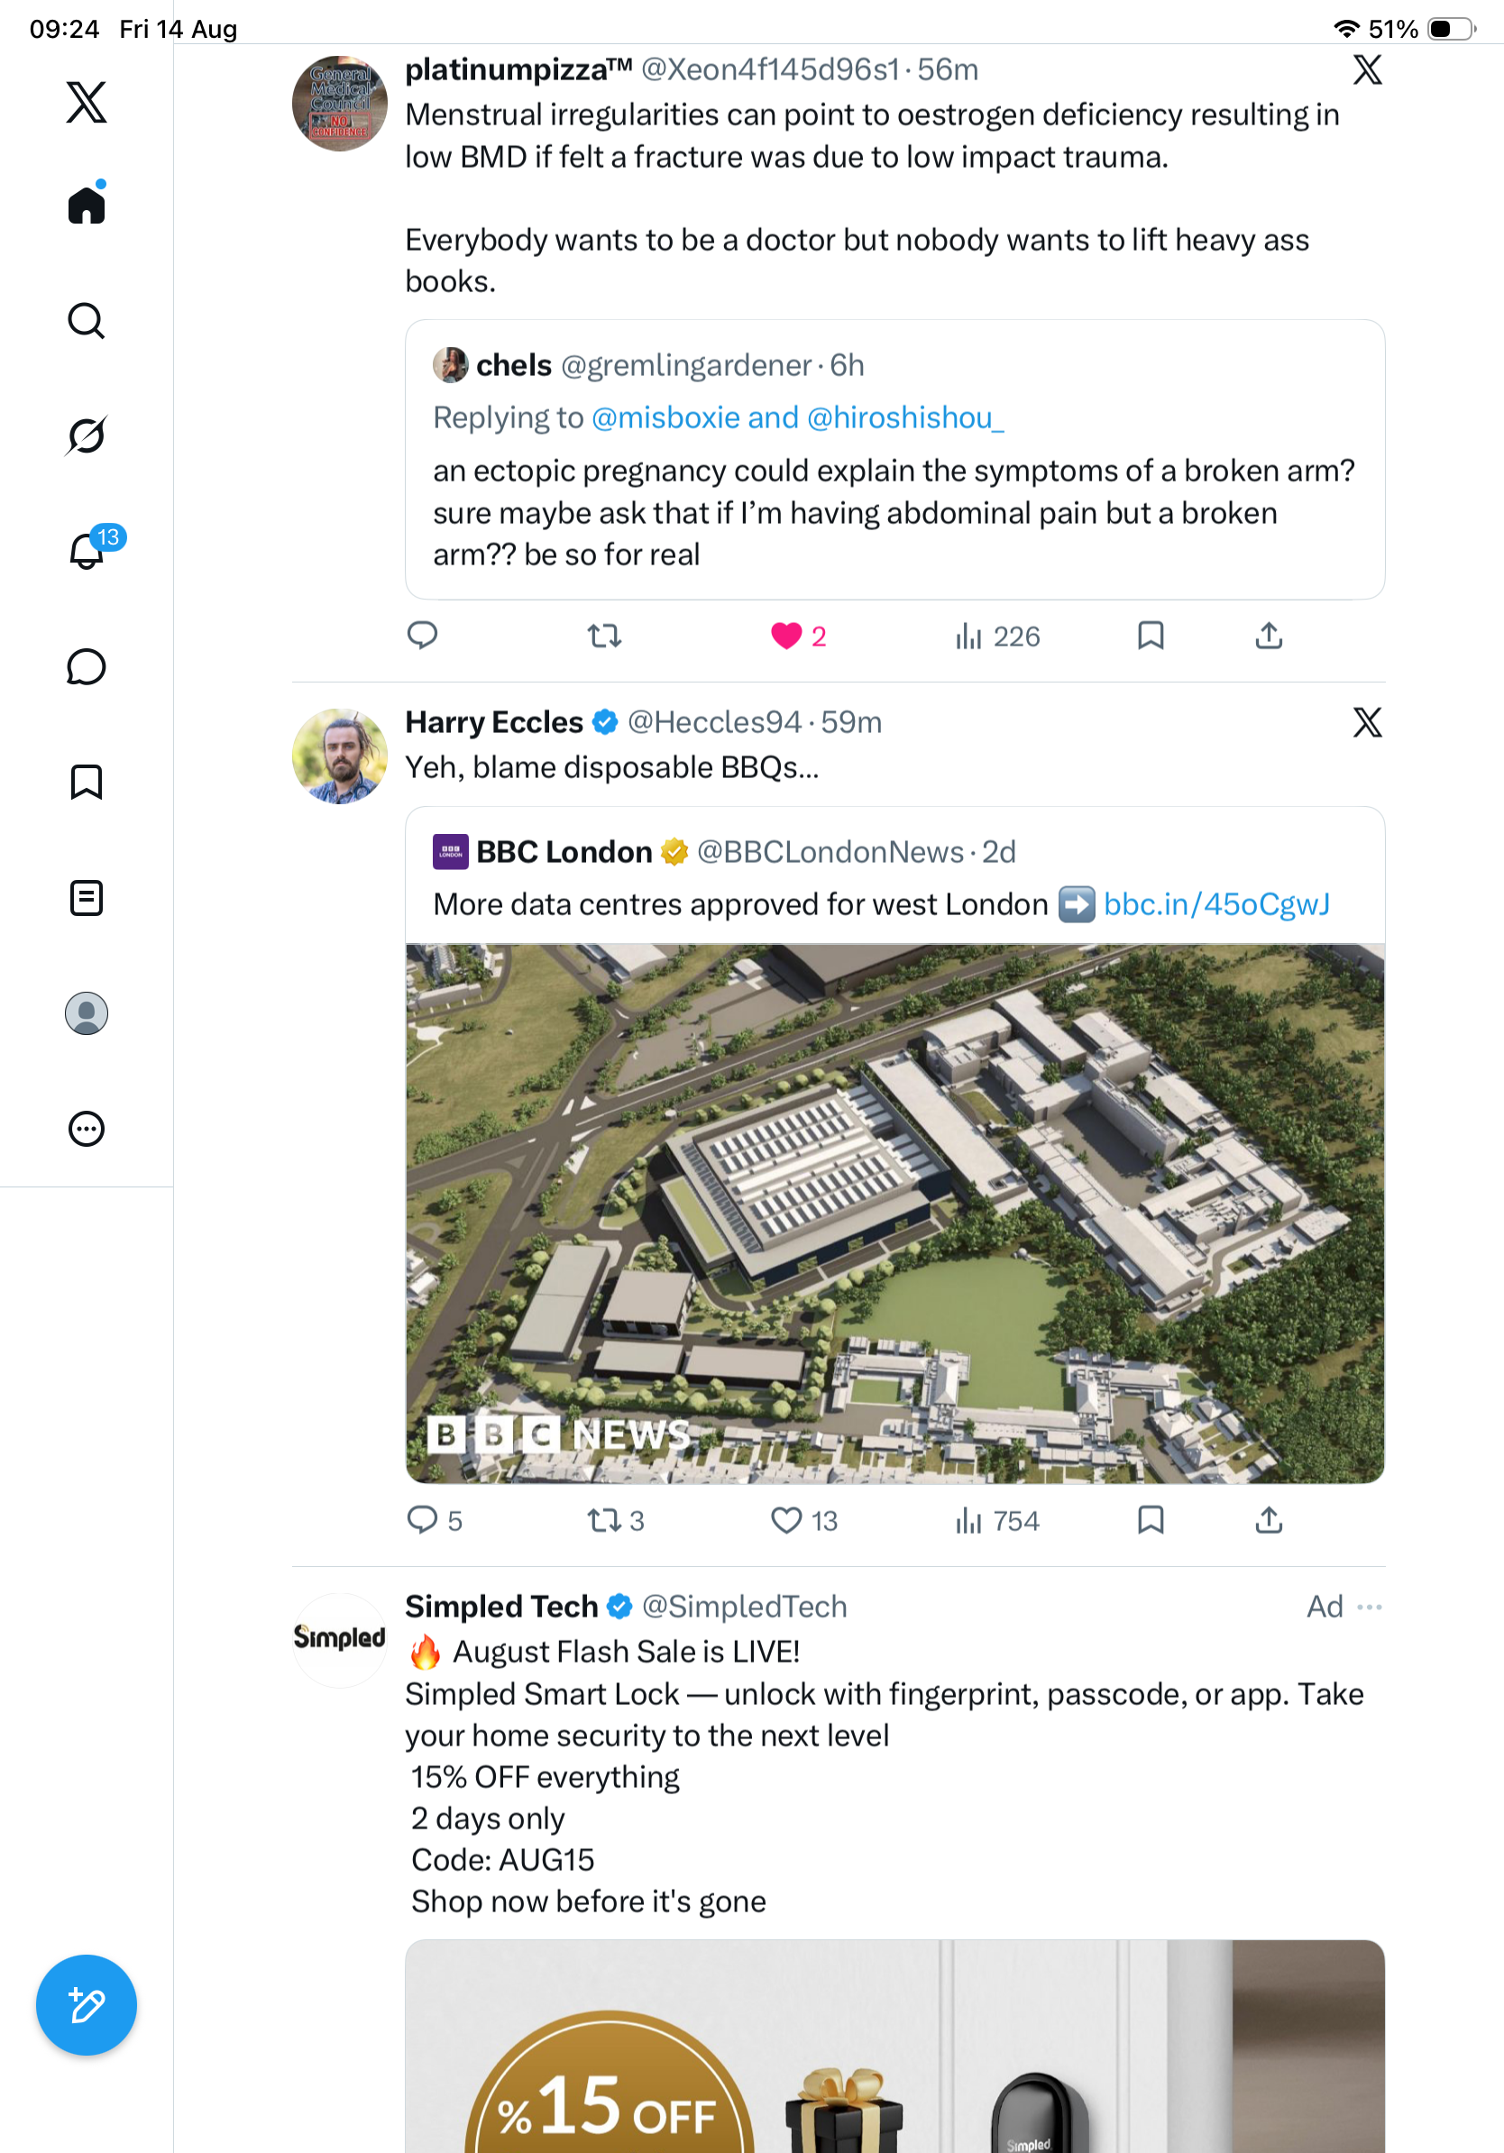This screenshot has width=1504, height=2153.
Task: Open the three-dot menu on Simpled Tech ad
Action: (1369, 1607)
